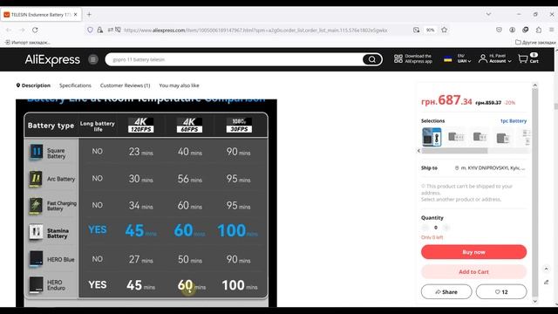
Task: Click the account person icon
Action: point(482,58)
